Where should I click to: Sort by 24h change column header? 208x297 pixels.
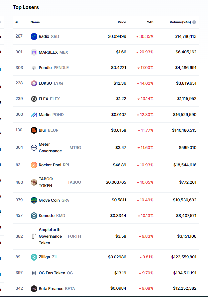(150, 22)
